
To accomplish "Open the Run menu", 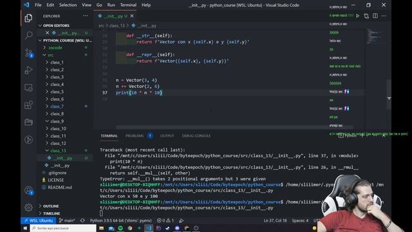I will (111, 5).
